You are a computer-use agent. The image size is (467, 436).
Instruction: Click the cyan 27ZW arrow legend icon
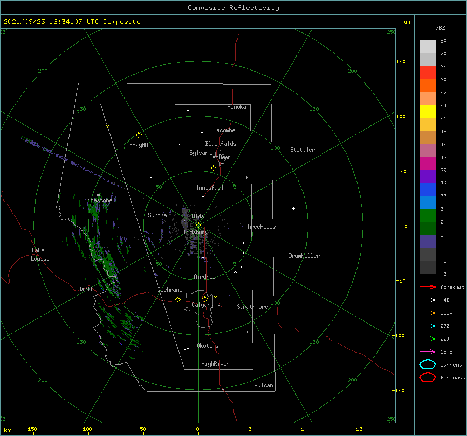coord(428,326)
